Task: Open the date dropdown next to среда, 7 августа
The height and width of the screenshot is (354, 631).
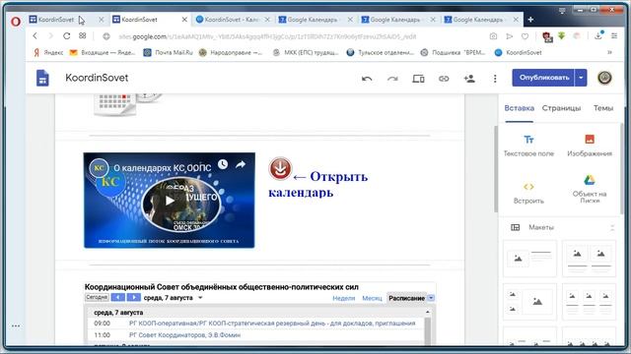Action: click(200, 298)
